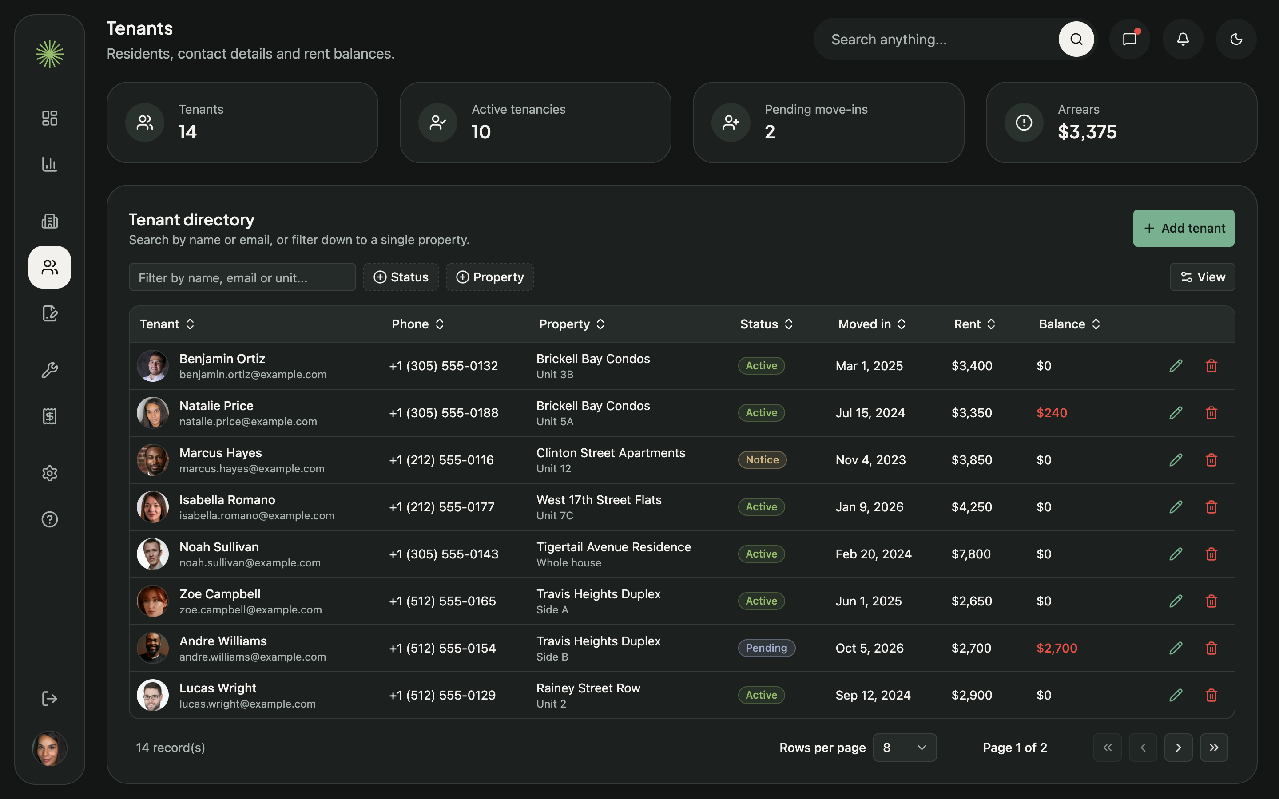This screenshot has width=1279, height=799.
Task: Toggle dark mode moon icon
Action: tap(1236, 39)
